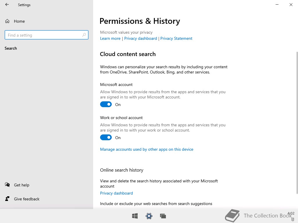Viewport: 298px width, 223px height.
Task: Click the Settings gear taskbar icon
Action: pyautogui.click(x=149, y=216)
